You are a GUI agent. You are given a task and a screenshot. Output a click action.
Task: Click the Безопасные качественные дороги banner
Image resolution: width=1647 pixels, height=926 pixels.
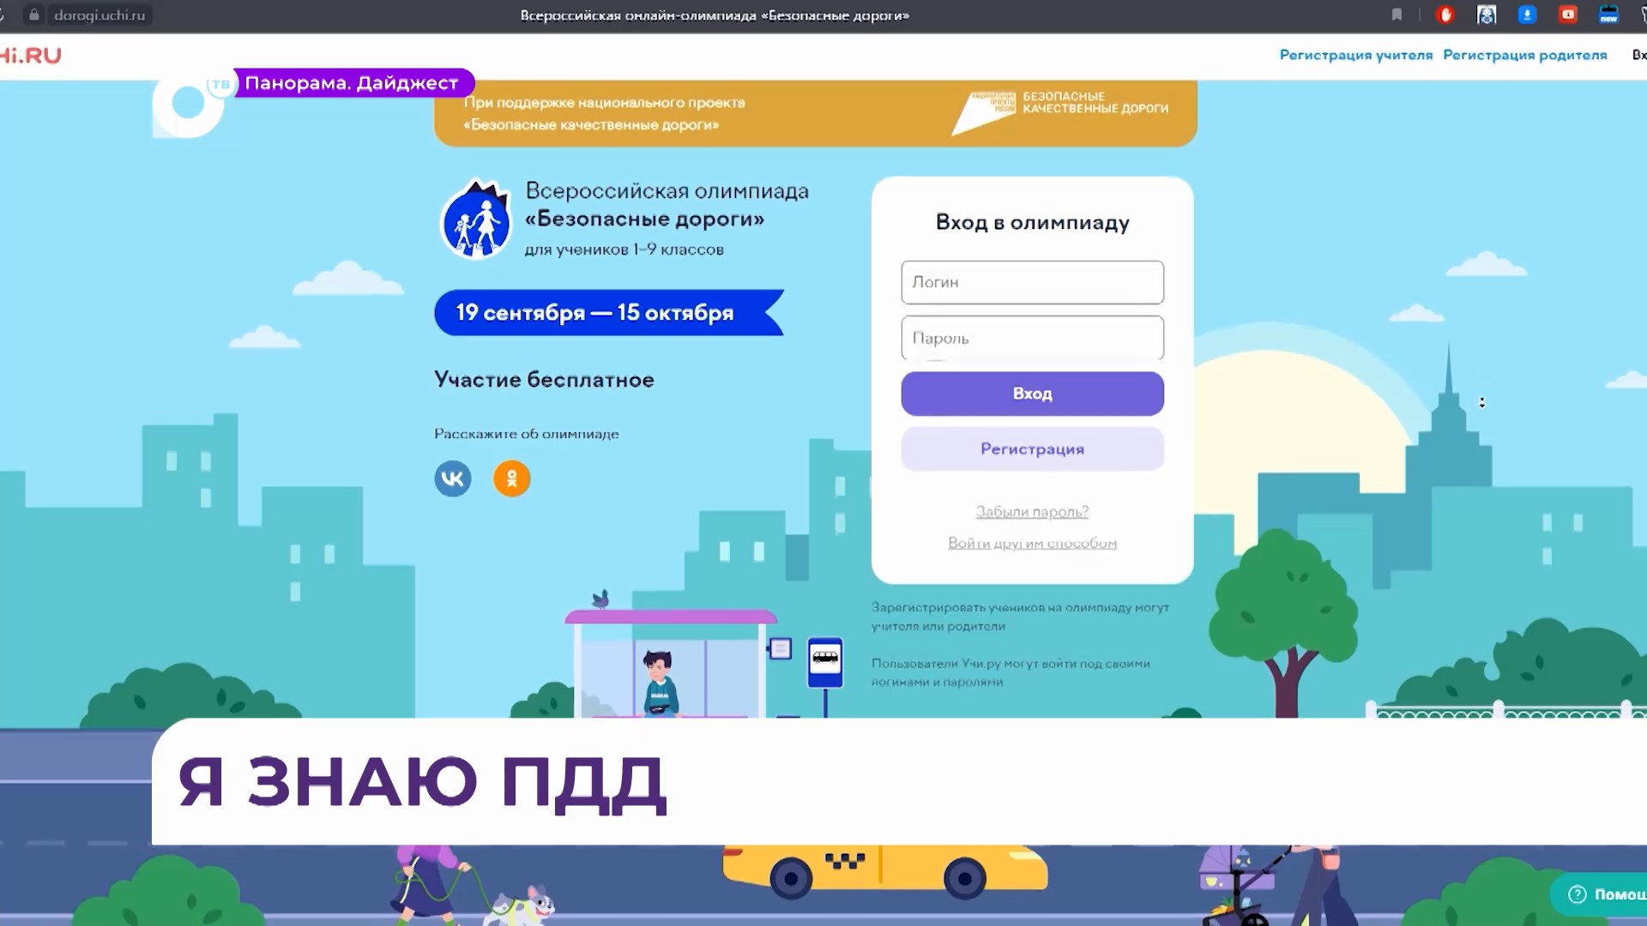pos(815,113)
